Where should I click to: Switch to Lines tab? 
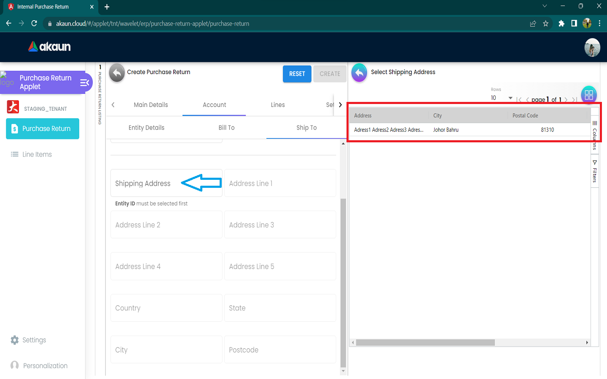(278, 105)
